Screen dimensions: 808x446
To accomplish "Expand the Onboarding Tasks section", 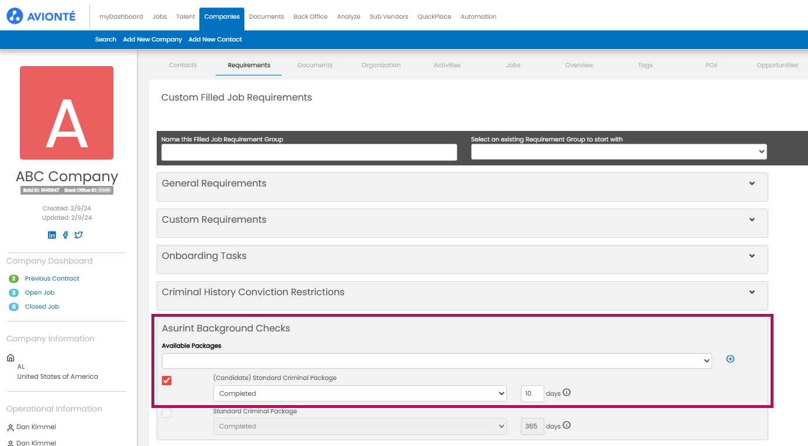I will pyautogui.click(x=752, y=256).
